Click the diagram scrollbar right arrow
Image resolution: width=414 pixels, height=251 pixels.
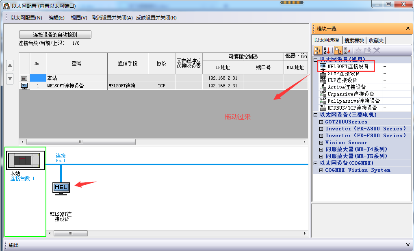pyautogui.click(x=305, y=233)
